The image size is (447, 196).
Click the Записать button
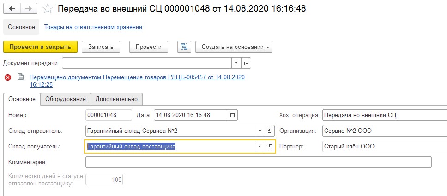coord(101,47)
